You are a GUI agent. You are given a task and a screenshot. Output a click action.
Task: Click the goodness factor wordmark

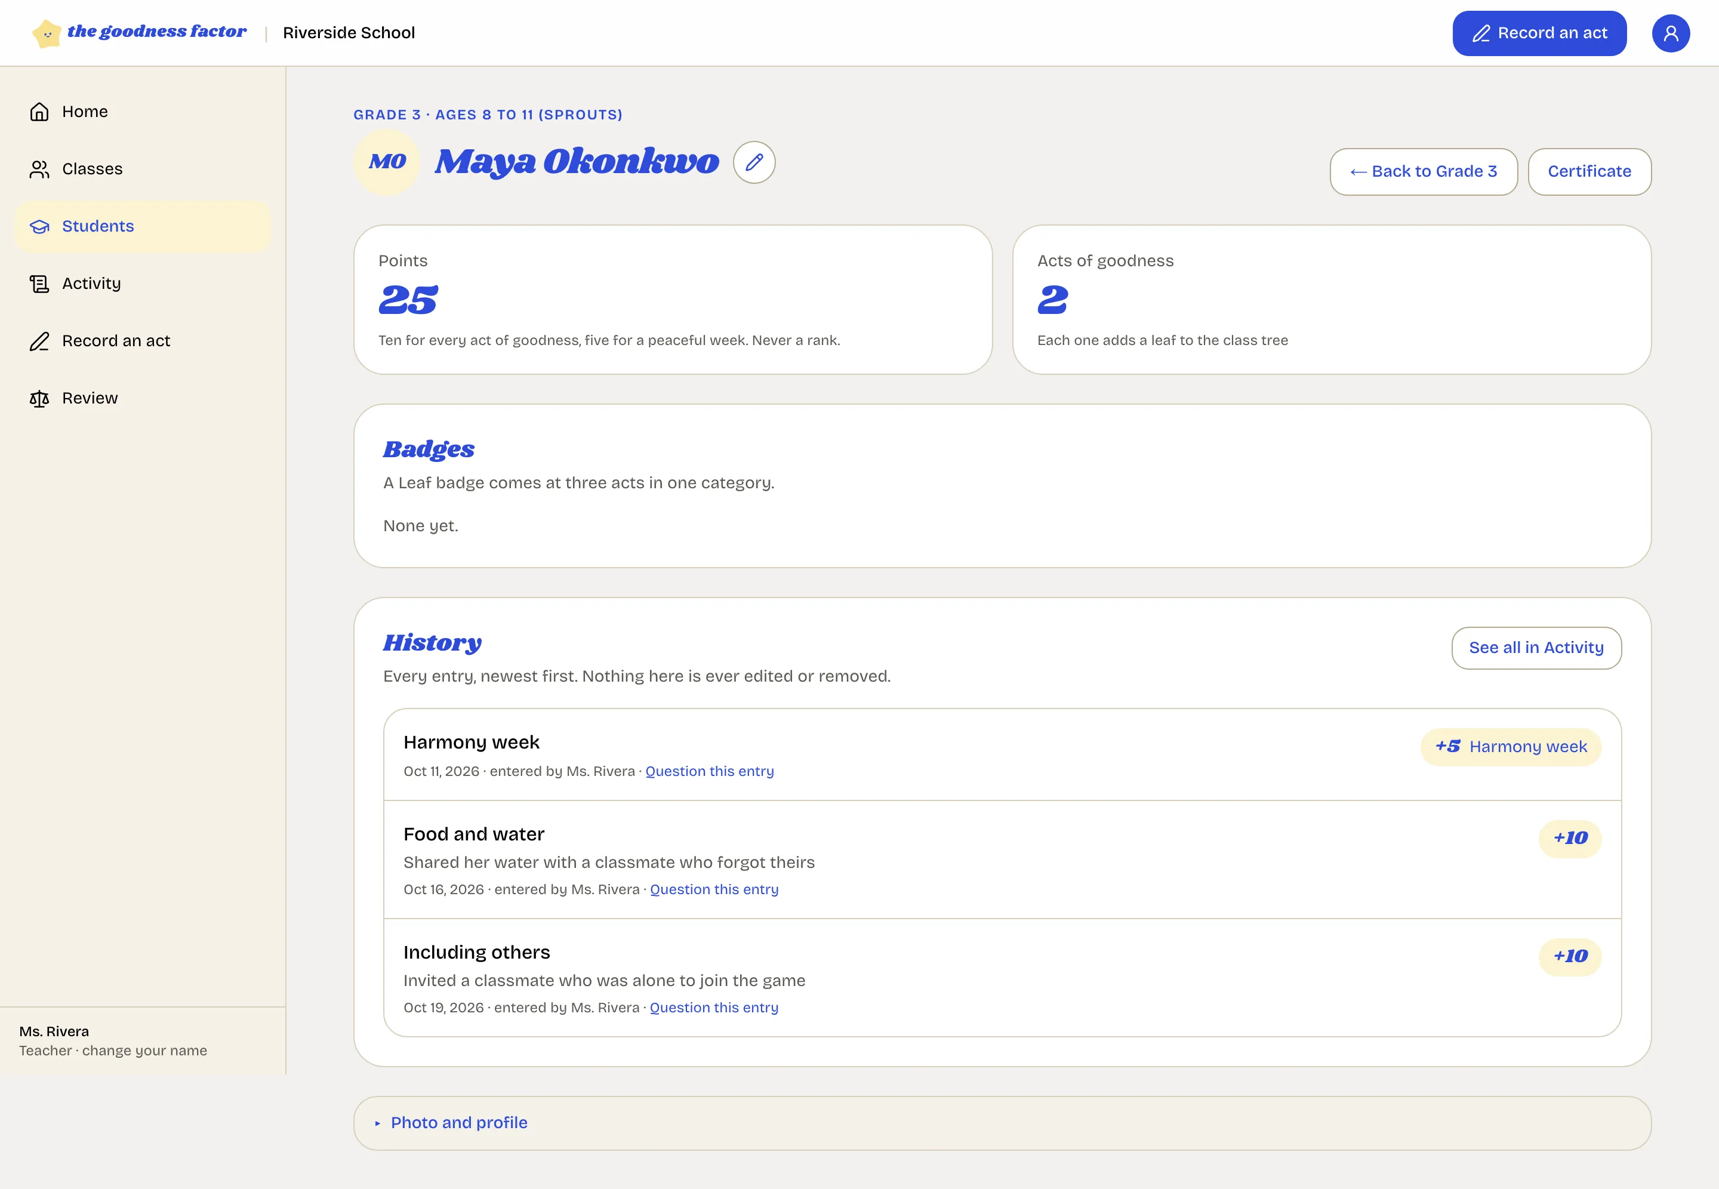click(156, 32)
